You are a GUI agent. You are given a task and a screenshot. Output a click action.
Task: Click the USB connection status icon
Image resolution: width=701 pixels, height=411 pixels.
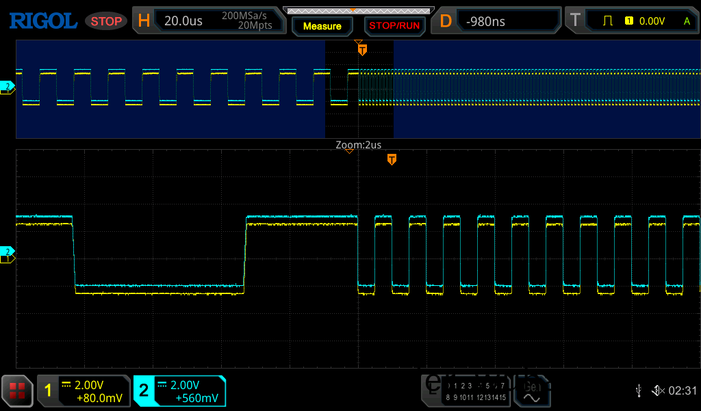tap(639, 390)
